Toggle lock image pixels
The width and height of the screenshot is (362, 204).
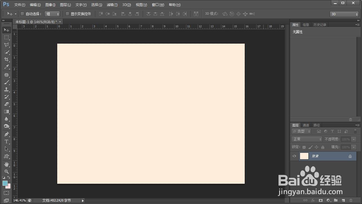pyautogui.click(x=310, y=147)
